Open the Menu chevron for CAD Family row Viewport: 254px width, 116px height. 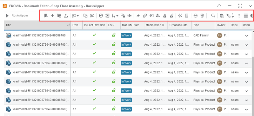[246, 36]
